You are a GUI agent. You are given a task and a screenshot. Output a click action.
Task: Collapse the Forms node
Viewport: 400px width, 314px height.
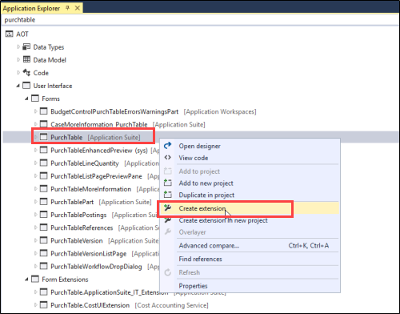26,99
